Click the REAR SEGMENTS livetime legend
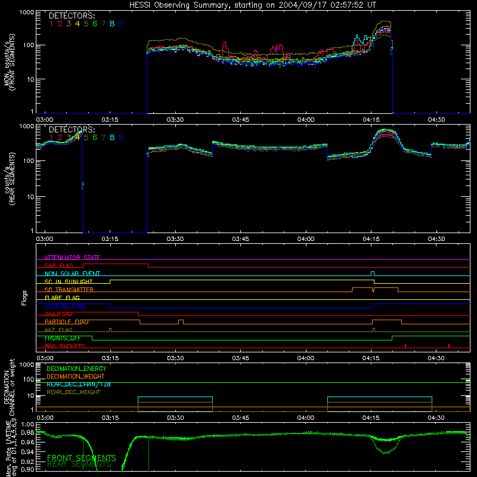Image resolution: width=477 pixels, height=477 pixels. click(79, 464)
